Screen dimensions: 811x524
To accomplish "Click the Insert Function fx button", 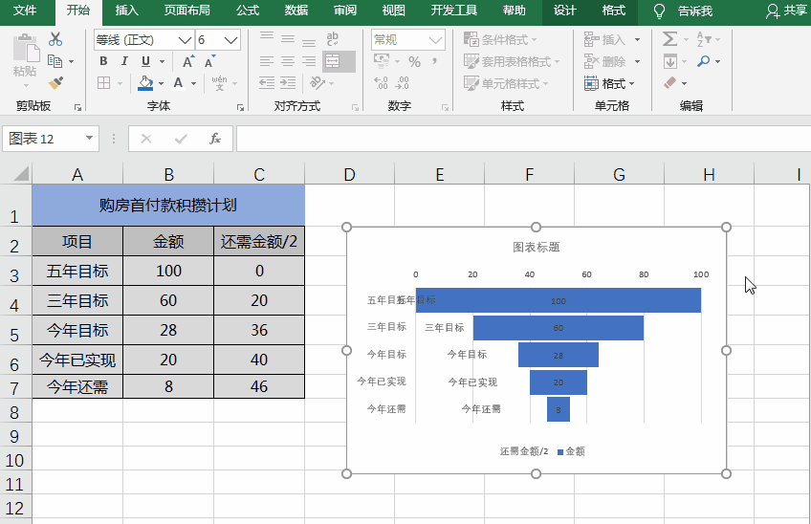I will (x=215, y=138).
